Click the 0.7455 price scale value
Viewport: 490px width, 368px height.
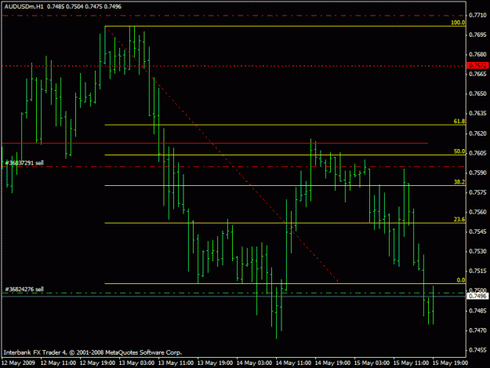[477, 350]
